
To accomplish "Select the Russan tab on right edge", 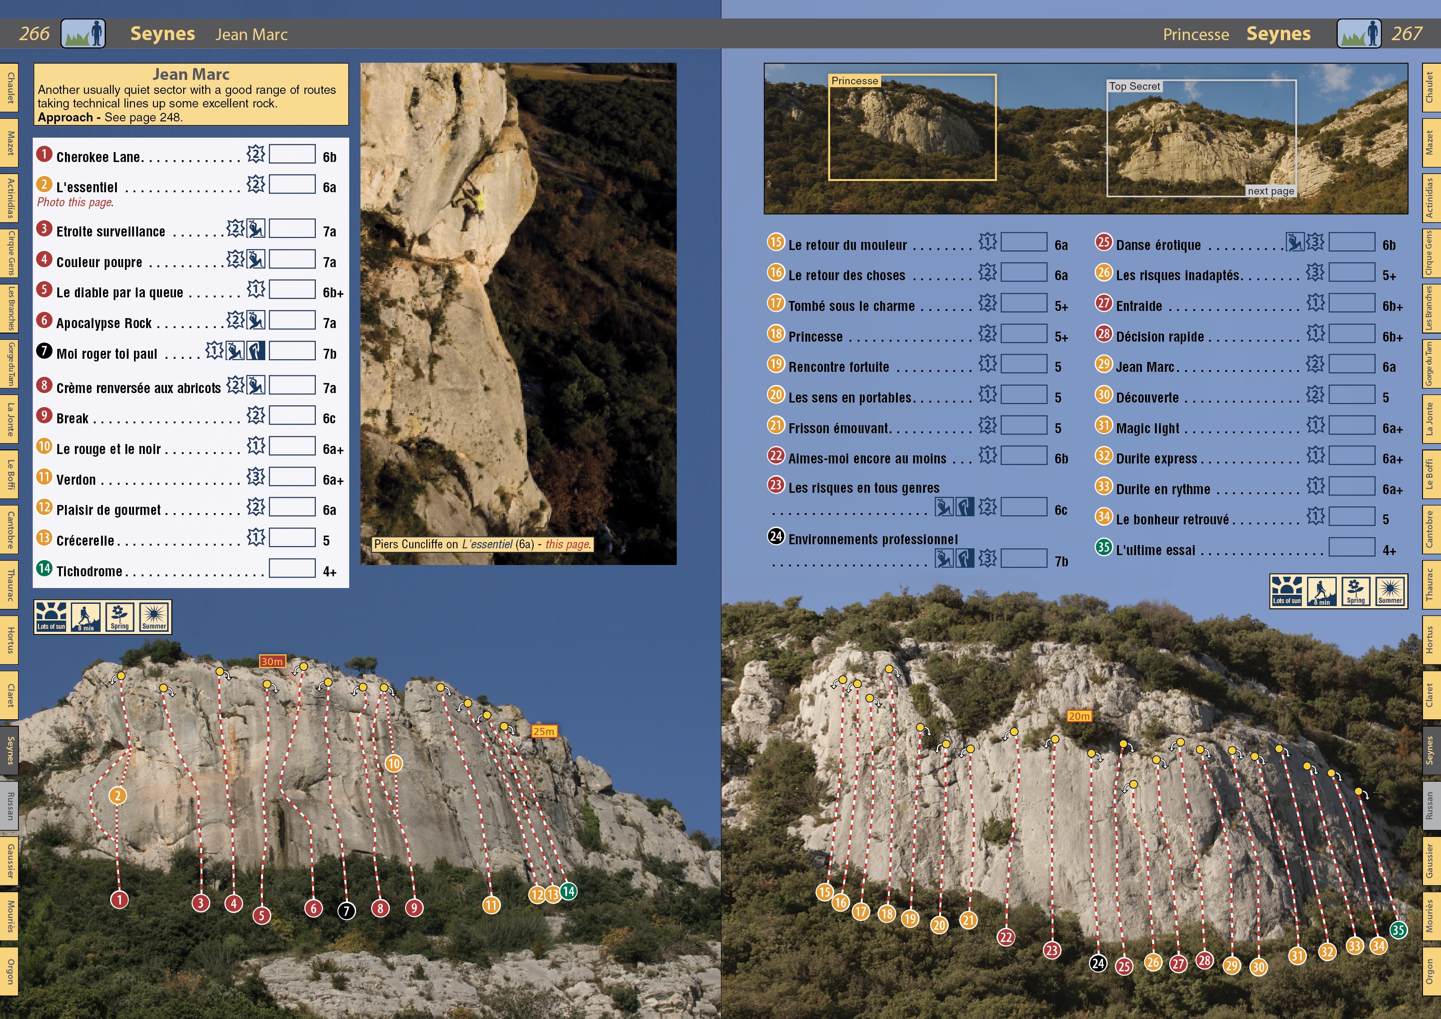I will coord(1430,805).
